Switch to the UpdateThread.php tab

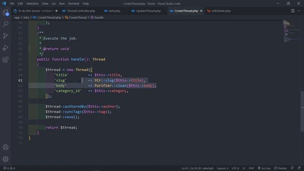click(x=146, y=11)
